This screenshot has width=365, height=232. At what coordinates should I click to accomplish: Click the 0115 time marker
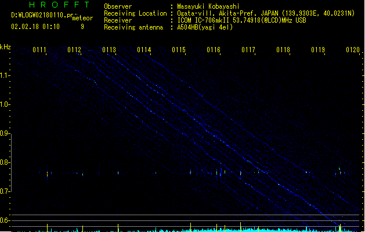pos(179,50)
